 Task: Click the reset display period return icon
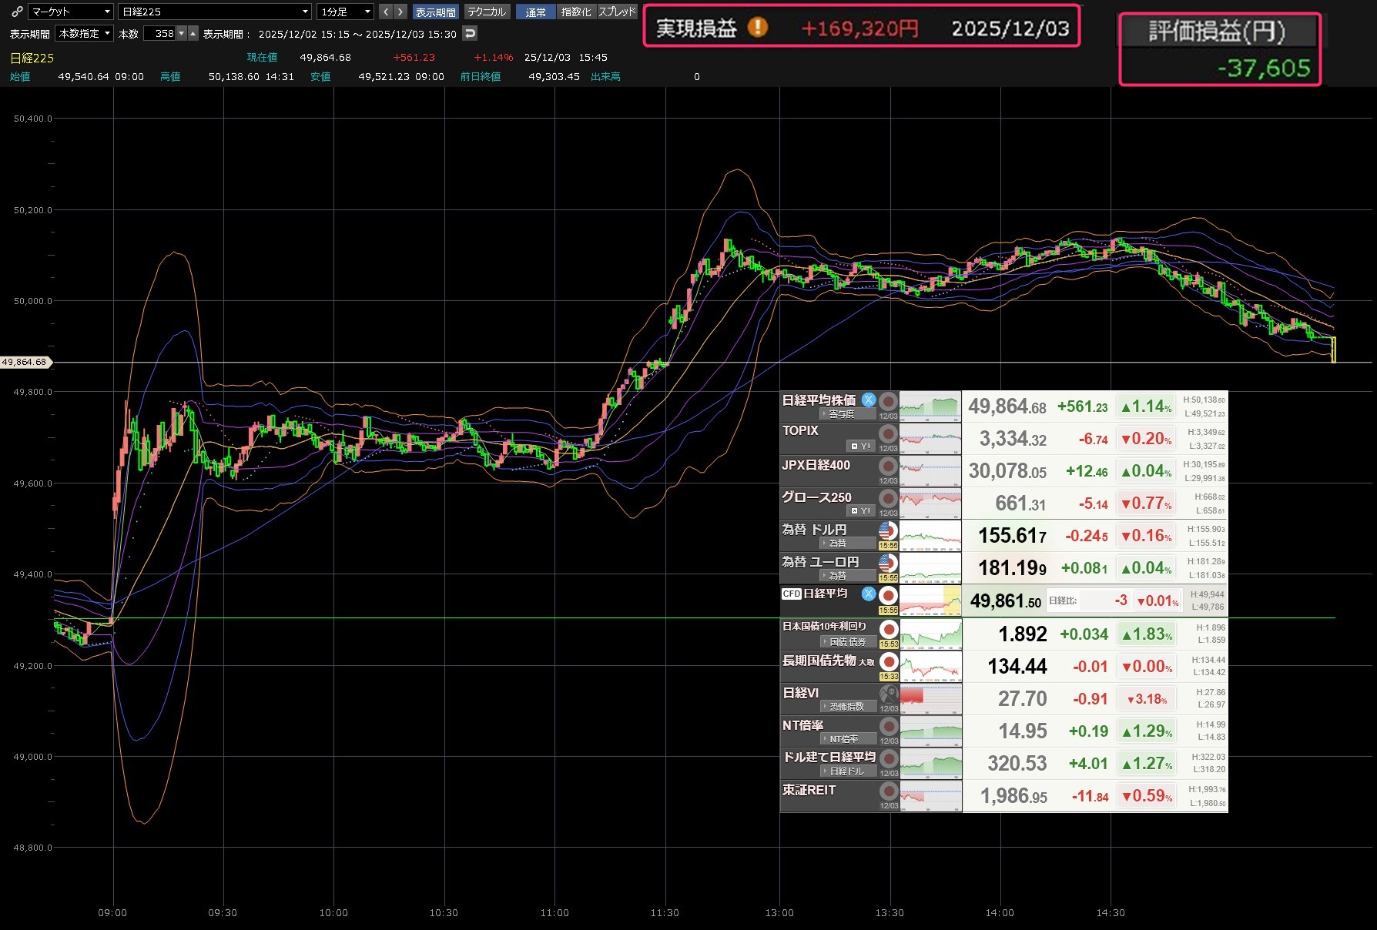point(470,33)
